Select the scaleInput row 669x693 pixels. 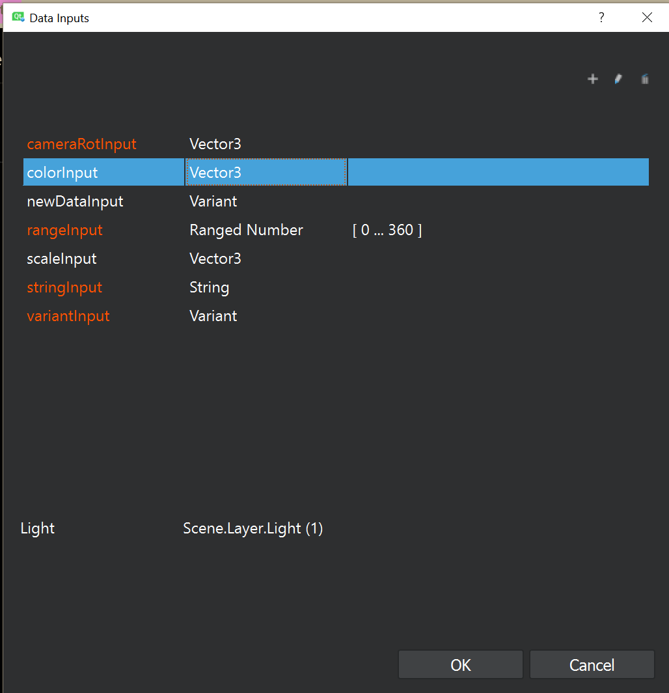[x=62, y=259]
